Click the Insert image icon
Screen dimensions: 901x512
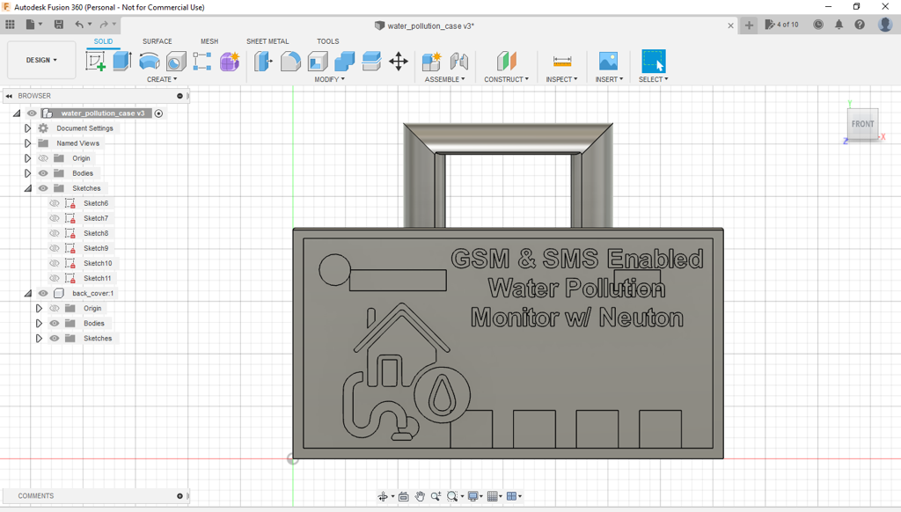pyautogui.click(x=608, y=61)
